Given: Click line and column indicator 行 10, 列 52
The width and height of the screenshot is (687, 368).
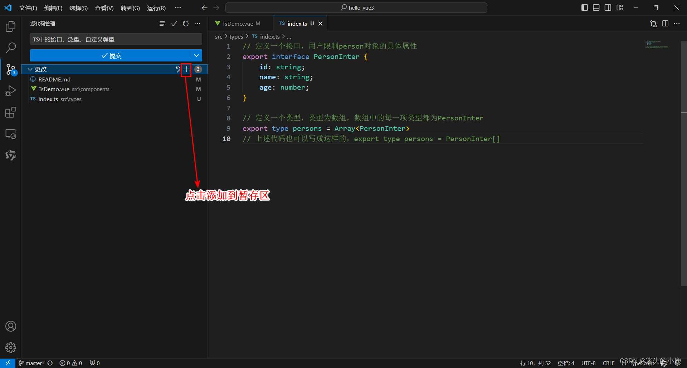Looking at the screenshot, I should coord(535,363).
